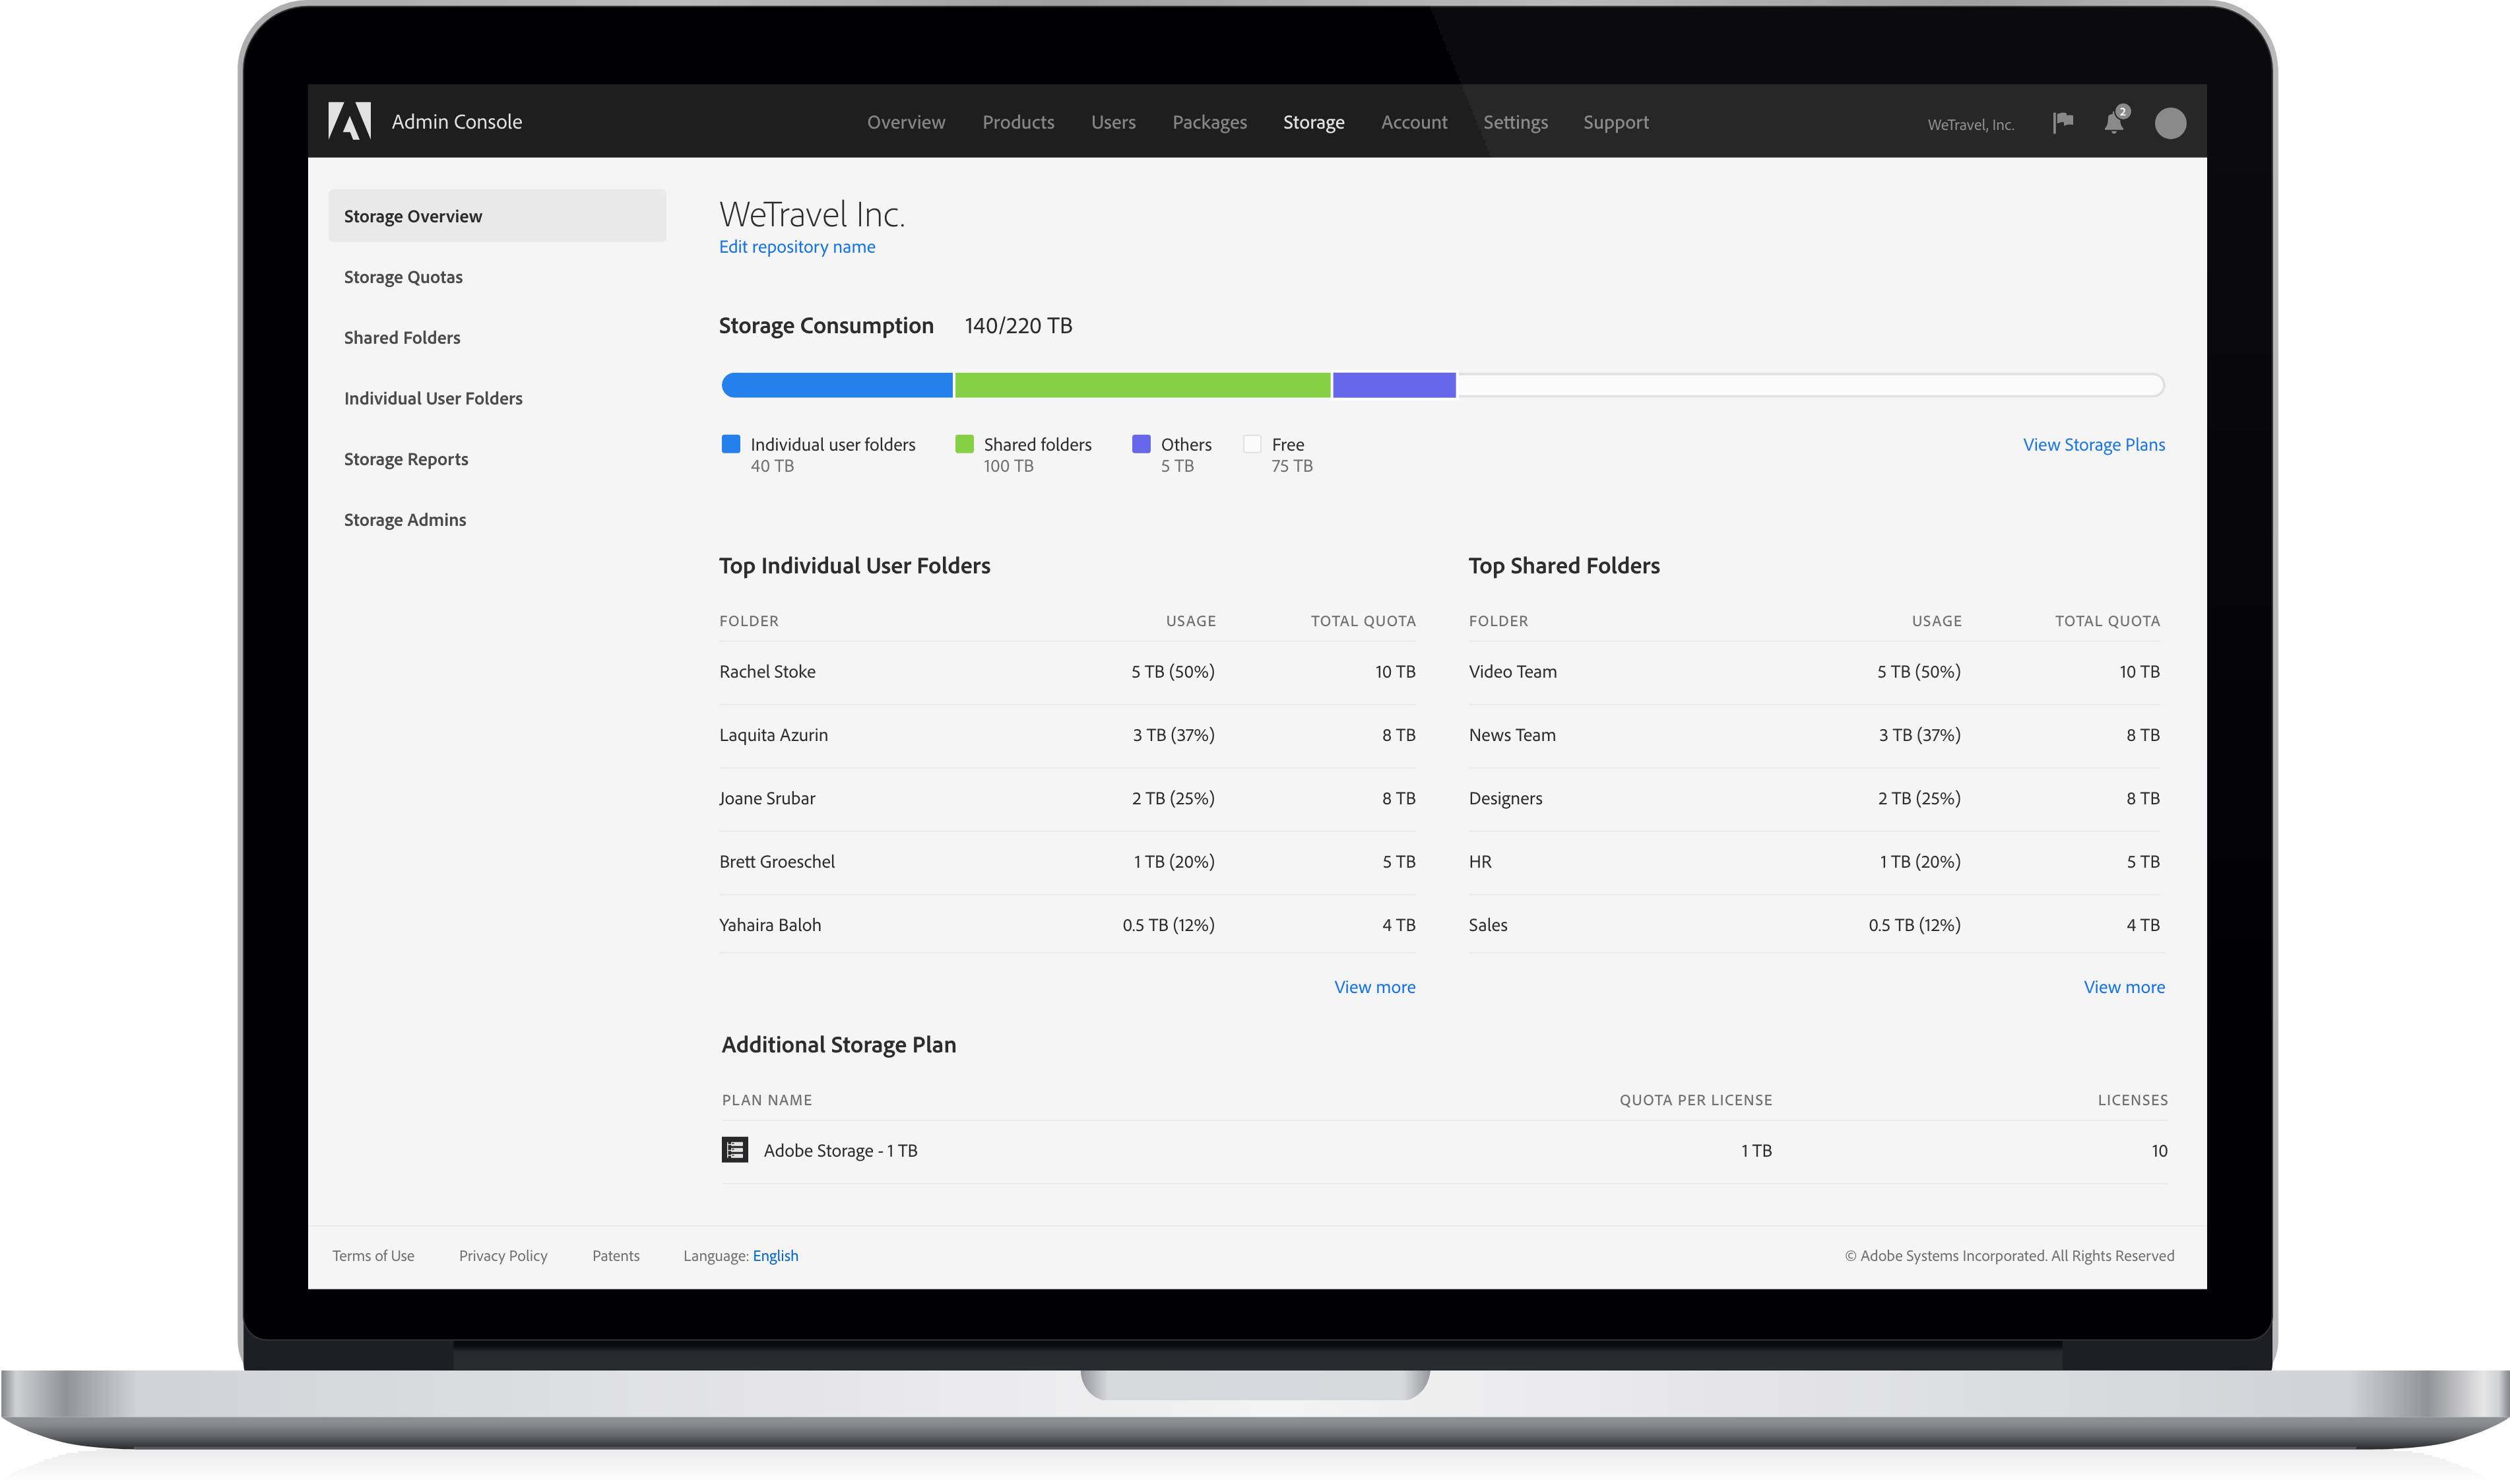Click the Additional Storage Plan heading
This screenshot has width=2510, height=1484.
point(839,1045)
